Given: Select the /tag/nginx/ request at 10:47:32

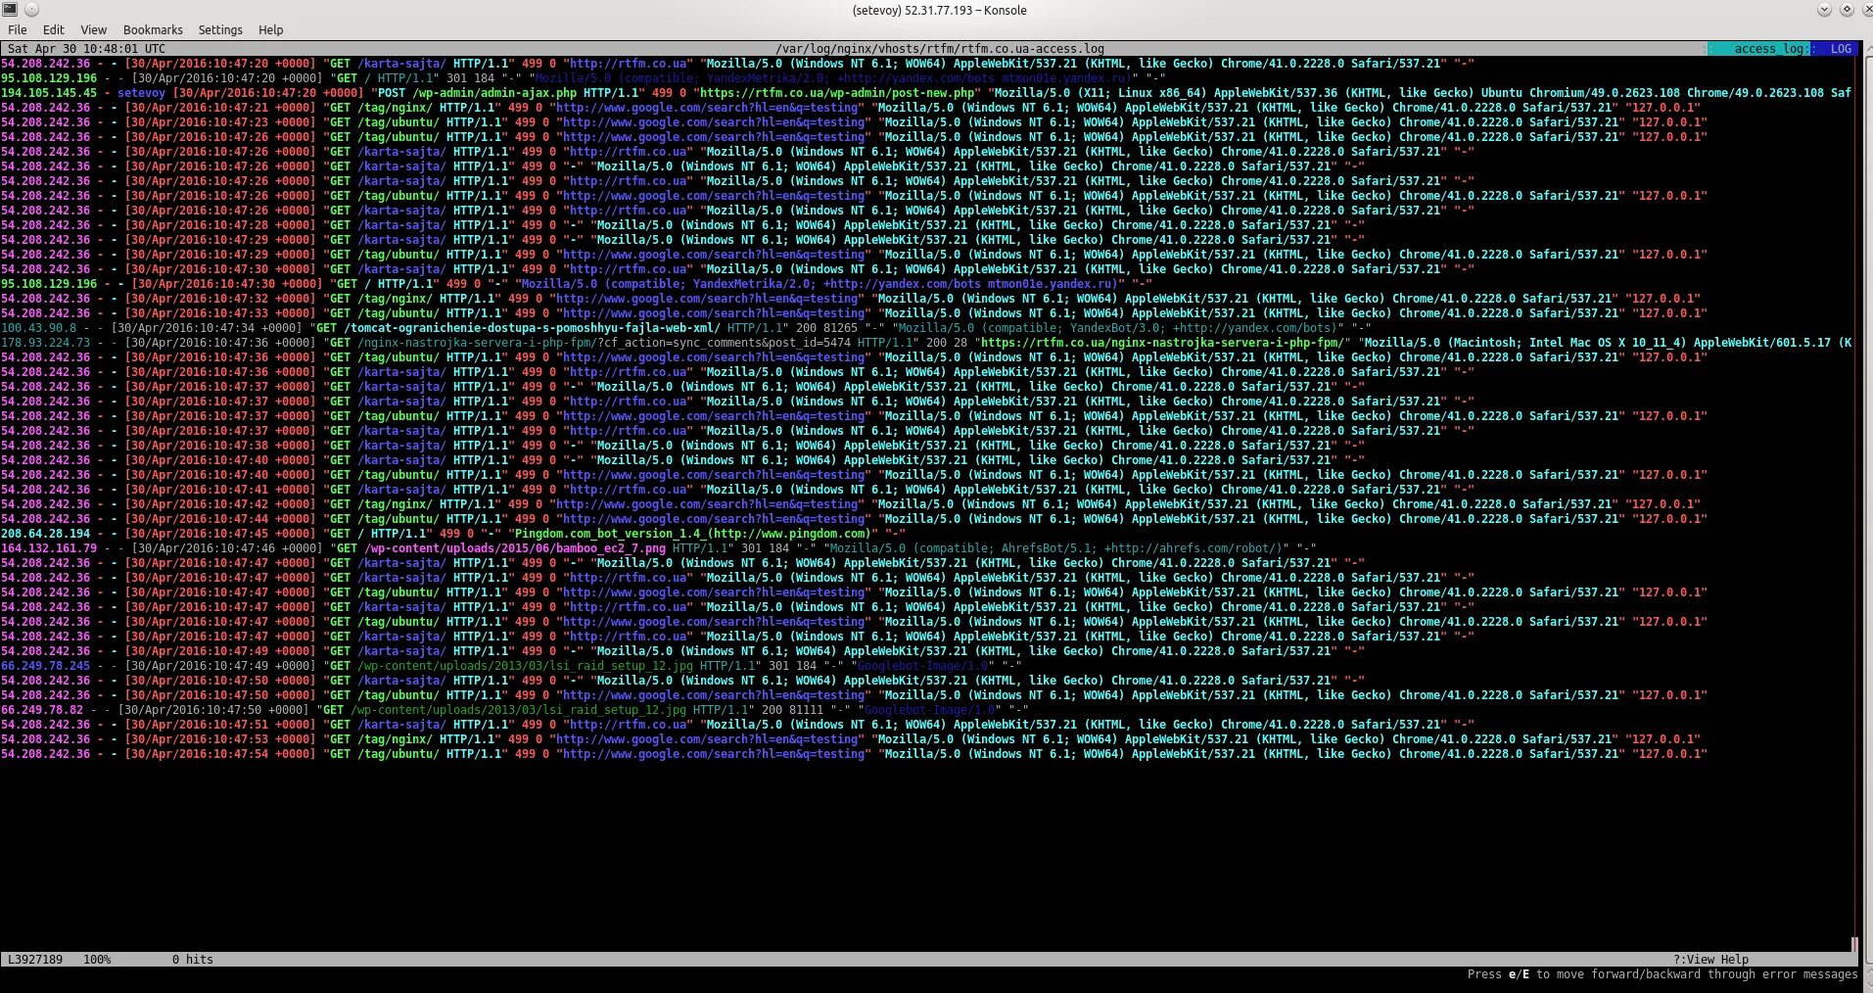Looking at the screenshot, I should [850, 299].
